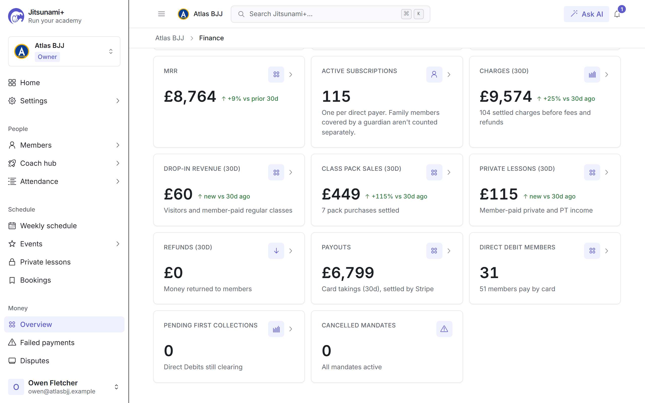
Task: Click the Pending First Collections chart icon
Action: pyautogui.click(x=276, y=329)
